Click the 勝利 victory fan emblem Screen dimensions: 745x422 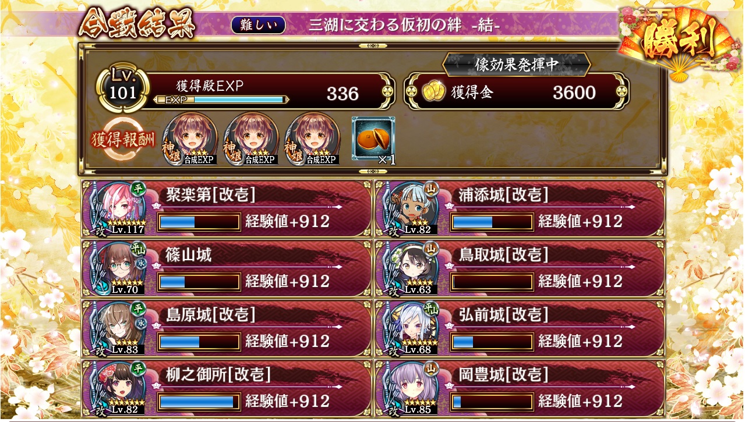coord(679,42)
